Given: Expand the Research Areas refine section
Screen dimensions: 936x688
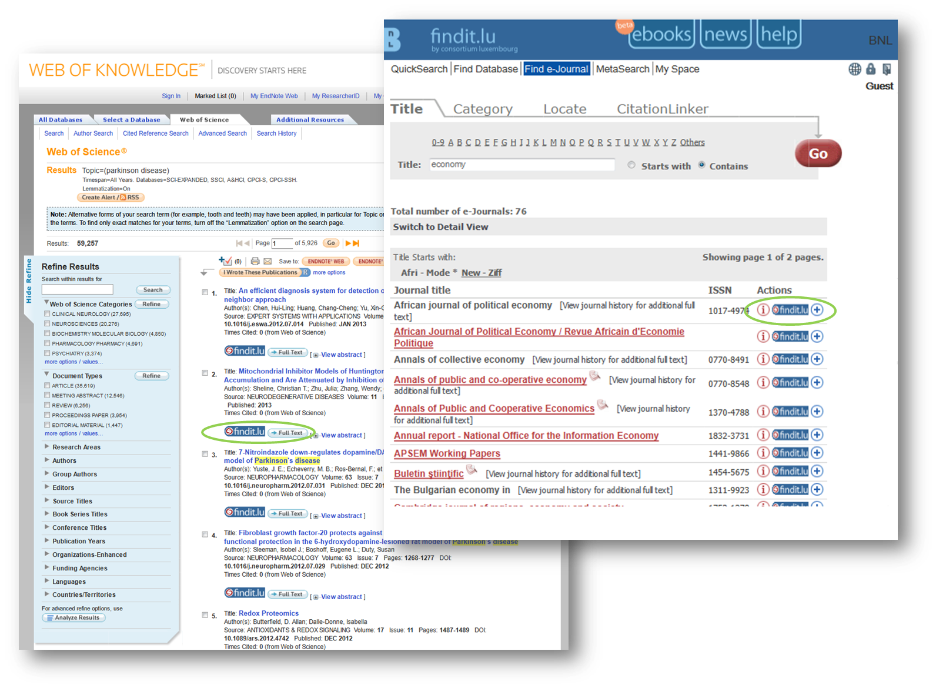Looking at the screenshot, I should 47,447.
